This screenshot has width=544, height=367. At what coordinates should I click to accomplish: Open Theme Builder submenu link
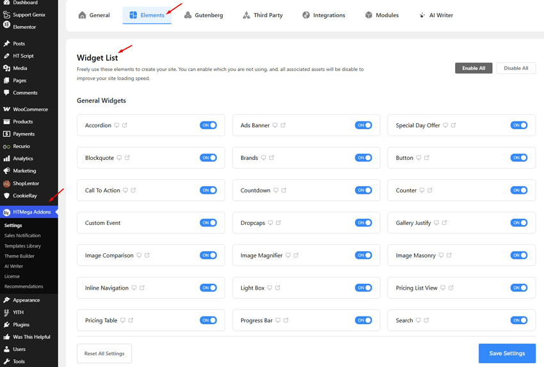[x=19, y=256]
